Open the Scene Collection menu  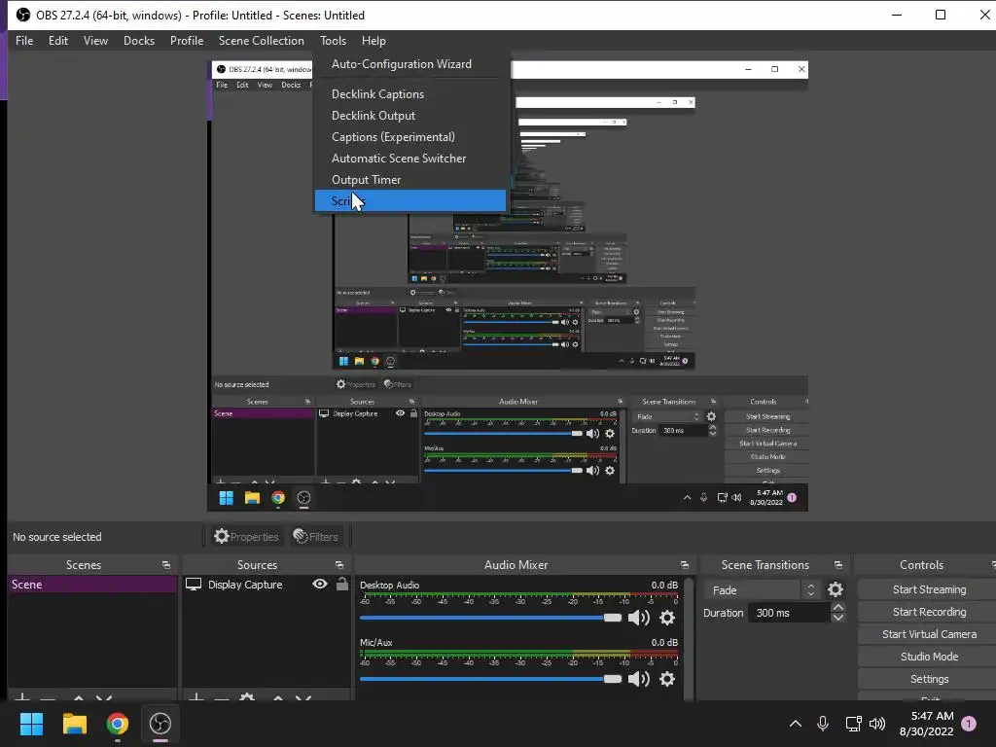[x=261, y=41]
